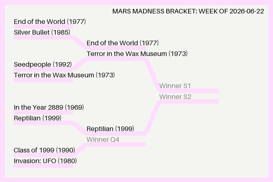273x182 pixels.
Task: Click the pink bar under Winner Q4
Action: pyautogui.click(x=116, y=144)
